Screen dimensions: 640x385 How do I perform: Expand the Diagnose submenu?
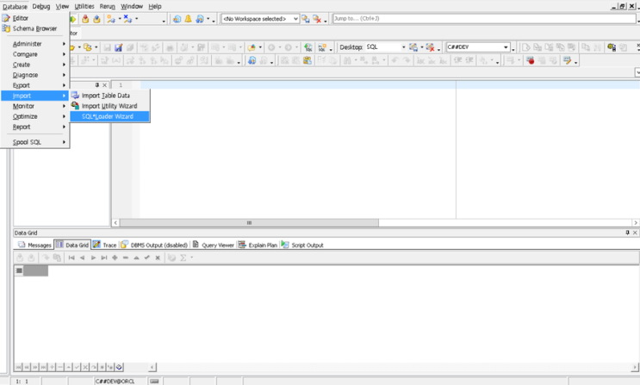[x=34, y=75]
